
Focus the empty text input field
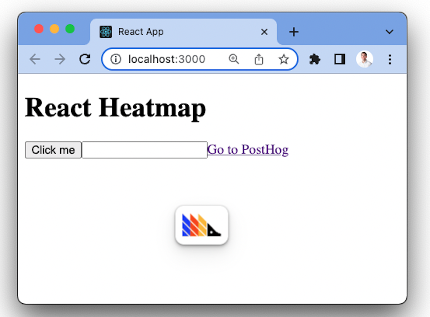click(x=144, y=150)
